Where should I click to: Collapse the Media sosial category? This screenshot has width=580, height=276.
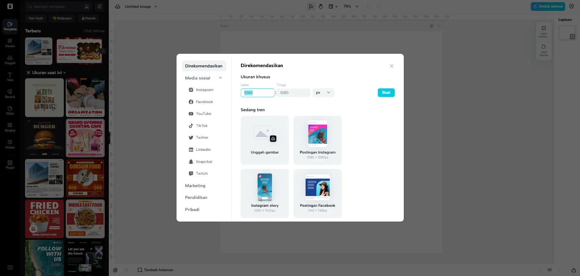220,78
